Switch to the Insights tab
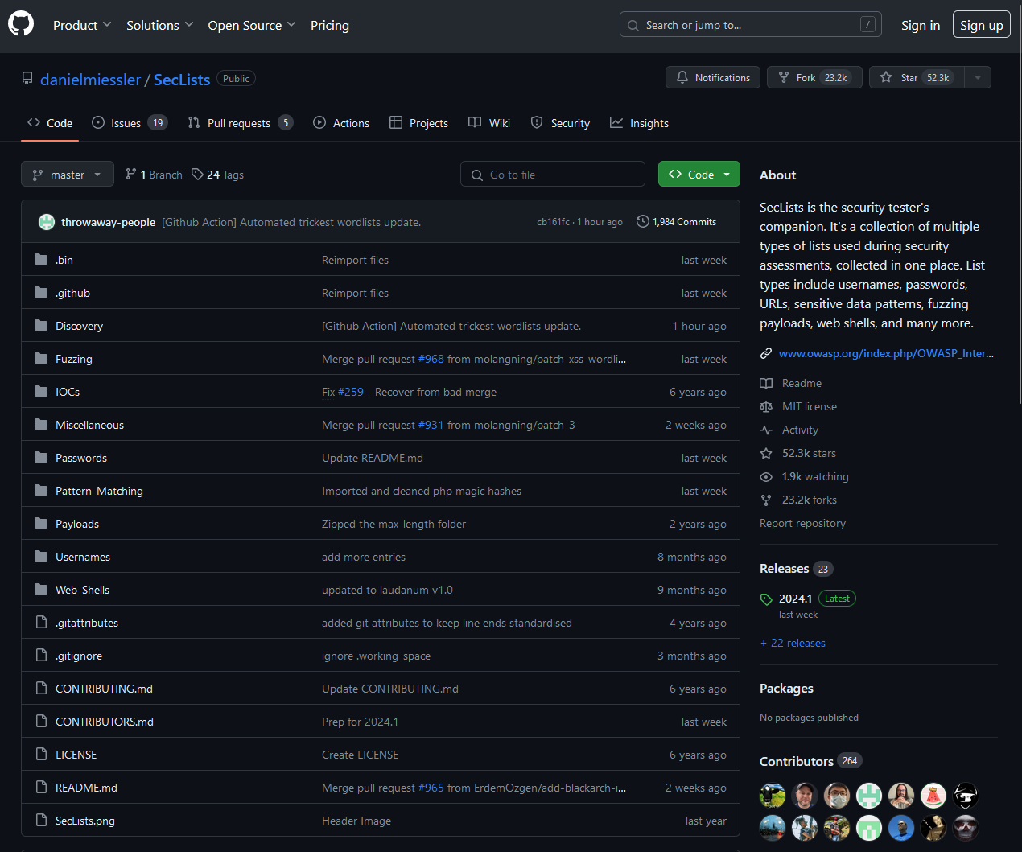 point(640,122)
